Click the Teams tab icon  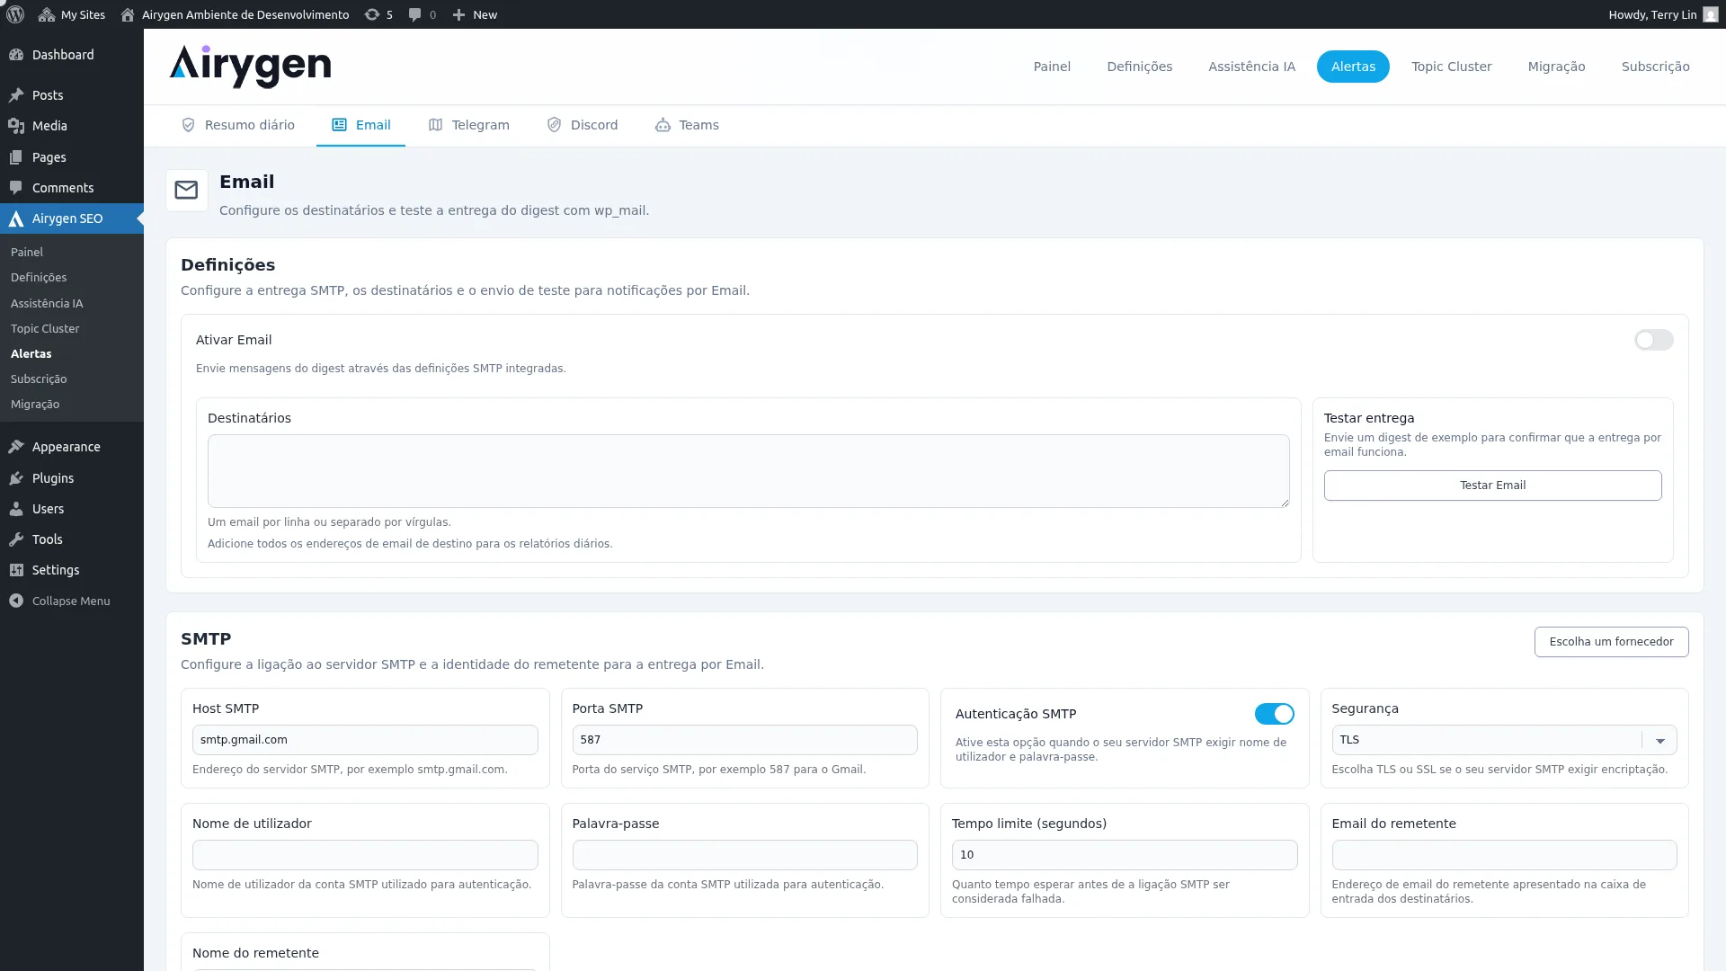(x=663, y=125)
